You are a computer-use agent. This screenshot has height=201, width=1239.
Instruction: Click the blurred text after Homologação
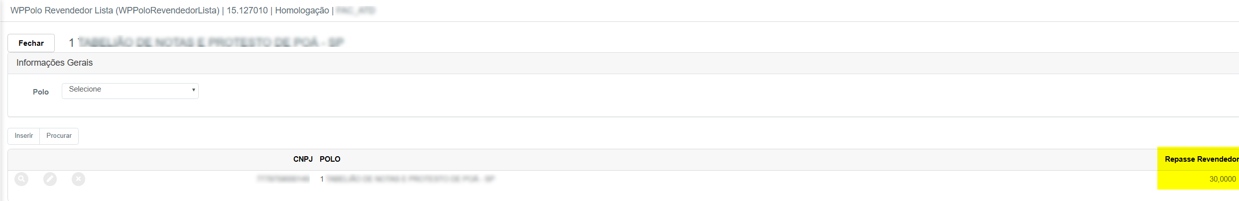coord(356,10)
